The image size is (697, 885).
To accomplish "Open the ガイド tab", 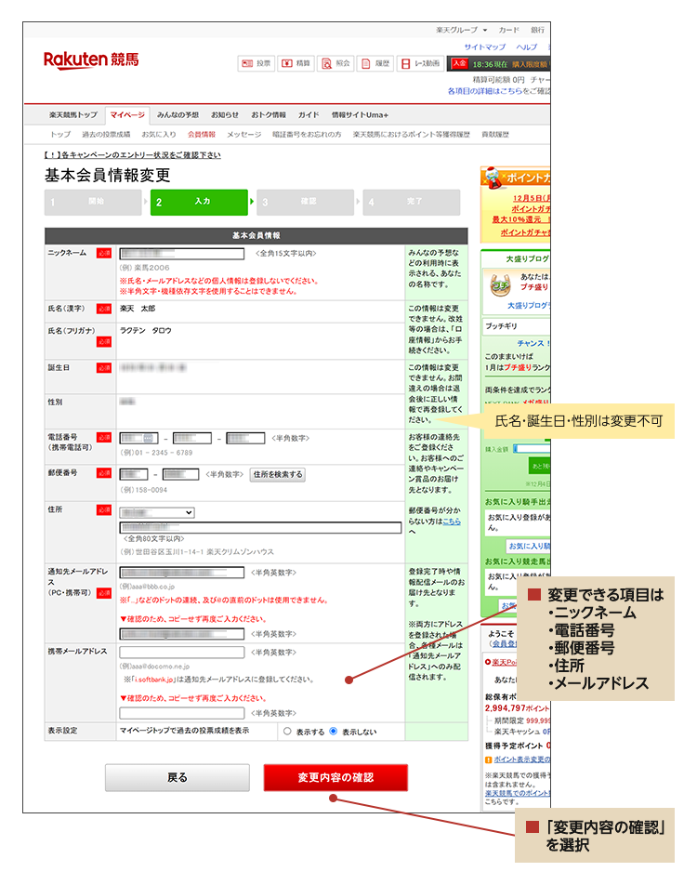I will (x=309, y=115).
